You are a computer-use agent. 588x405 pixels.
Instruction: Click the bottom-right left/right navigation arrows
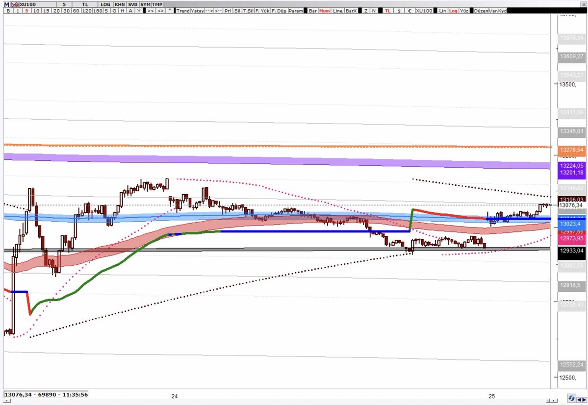(x=582, y=400)
